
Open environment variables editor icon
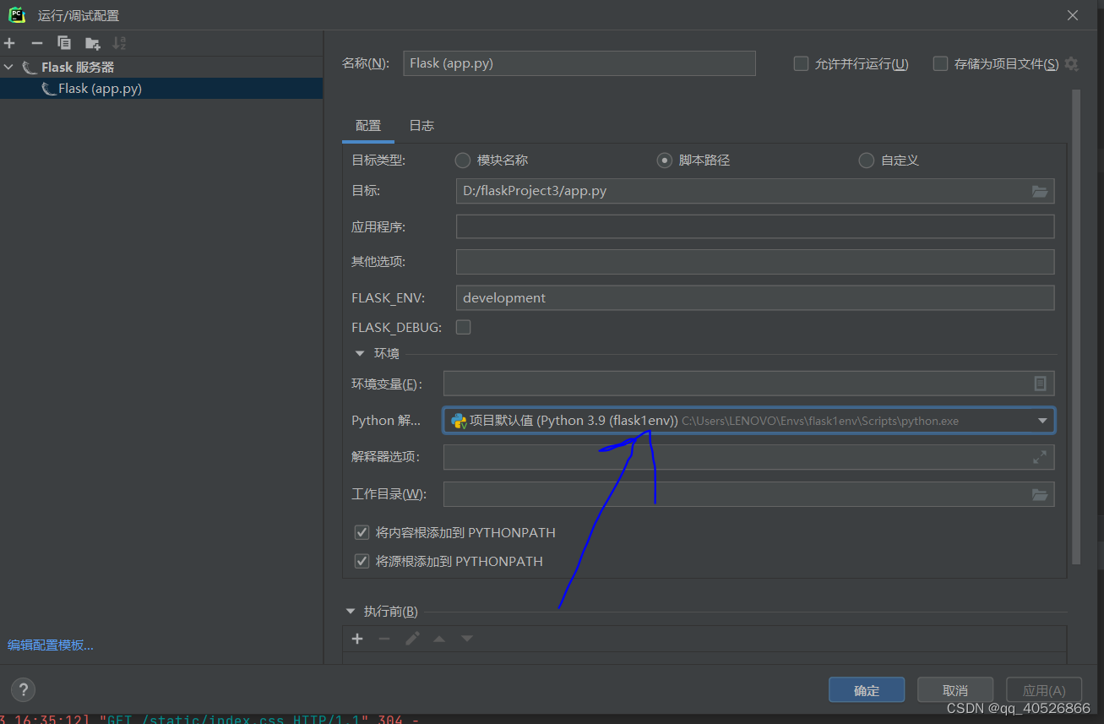[1040, 384]
